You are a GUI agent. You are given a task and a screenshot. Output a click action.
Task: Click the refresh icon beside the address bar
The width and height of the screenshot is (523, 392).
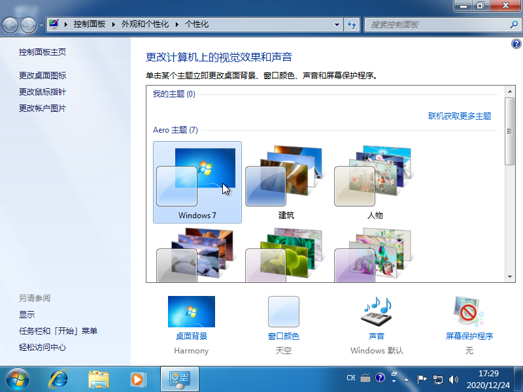[x=352, y=24]
